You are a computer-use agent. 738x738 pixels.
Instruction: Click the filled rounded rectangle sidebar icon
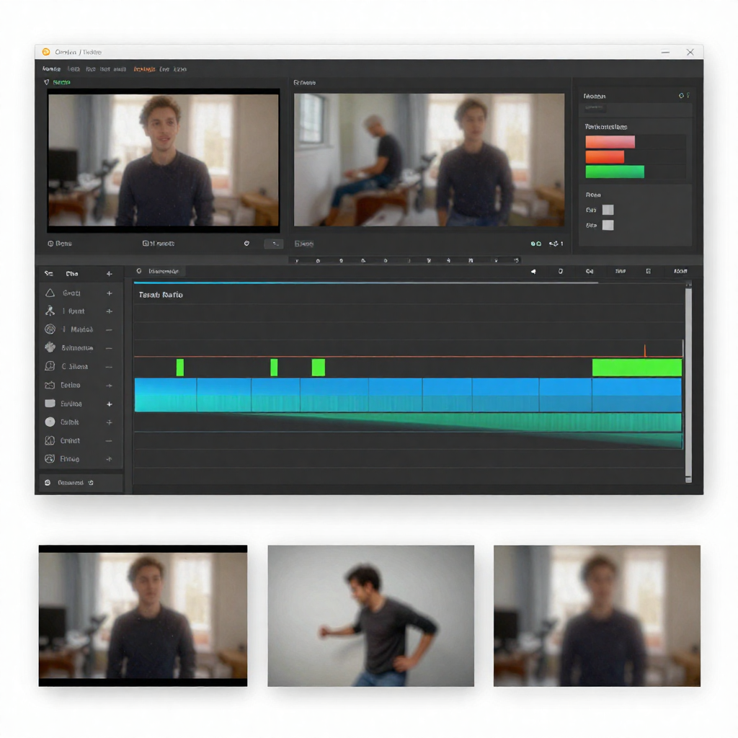(50, 404)
